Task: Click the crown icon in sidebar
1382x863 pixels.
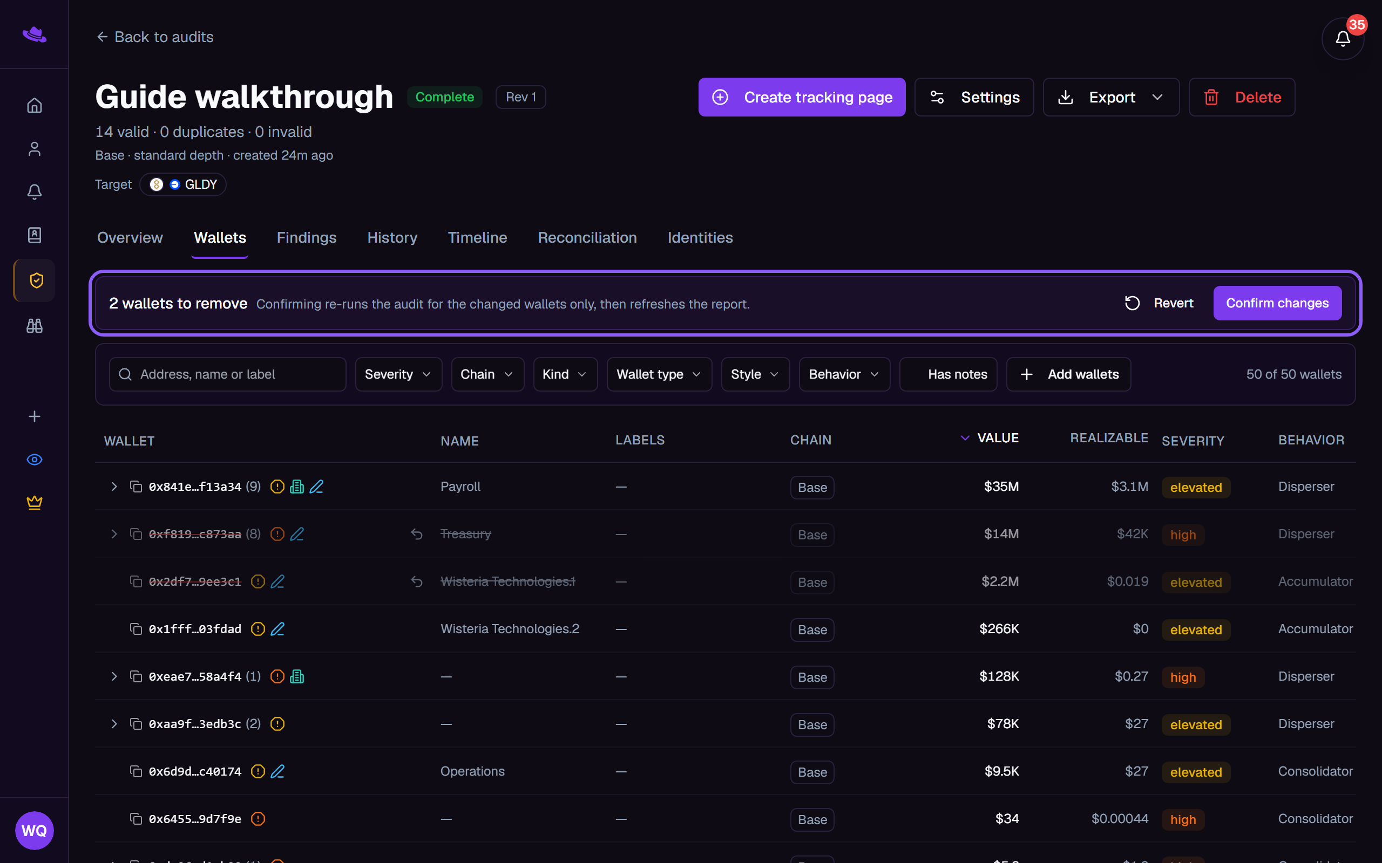Action: point(34,503)
